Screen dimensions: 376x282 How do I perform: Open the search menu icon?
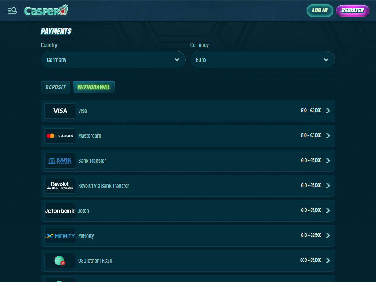click(x=12, y=11)
